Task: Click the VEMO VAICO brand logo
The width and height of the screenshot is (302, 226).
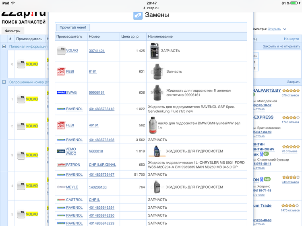Action: click(x=61, y=151)
